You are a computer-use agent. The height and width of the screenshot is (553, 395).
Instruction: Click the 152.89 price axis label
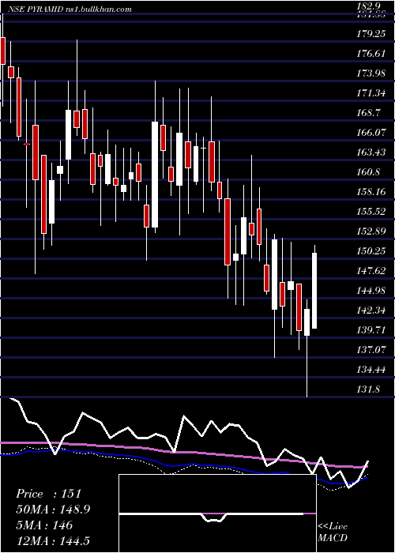[x=371, y=231]
